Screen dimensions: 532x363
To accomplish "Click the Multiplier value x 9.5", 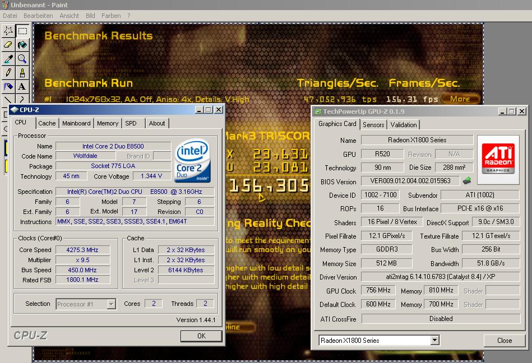I will point(82,260).
